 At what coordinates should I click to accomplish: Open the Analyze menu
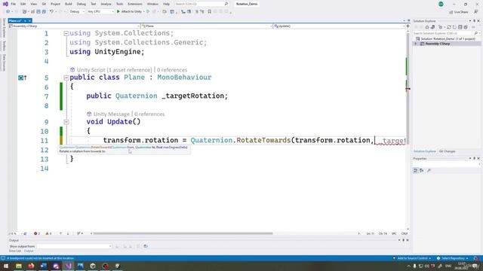[x=106, y=4]
